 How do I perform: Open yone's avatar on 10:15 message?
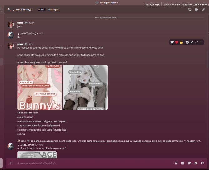point(11,46)
